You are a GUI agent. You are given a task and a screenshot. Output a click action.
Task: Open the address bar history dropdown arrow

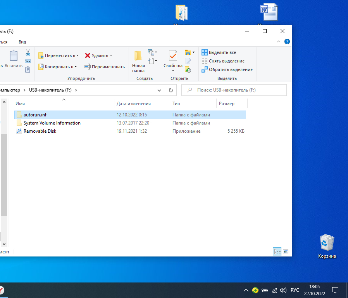159,90
